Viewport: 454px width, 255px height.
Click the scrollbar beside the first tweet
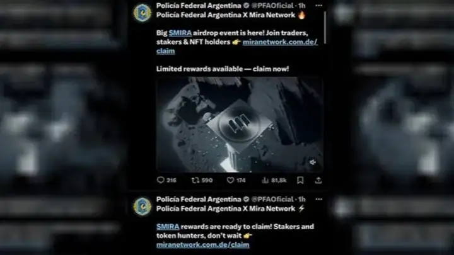click(325, 28)
